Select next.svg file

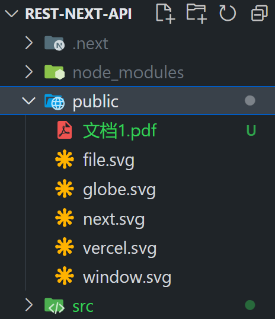coord(114,219)
